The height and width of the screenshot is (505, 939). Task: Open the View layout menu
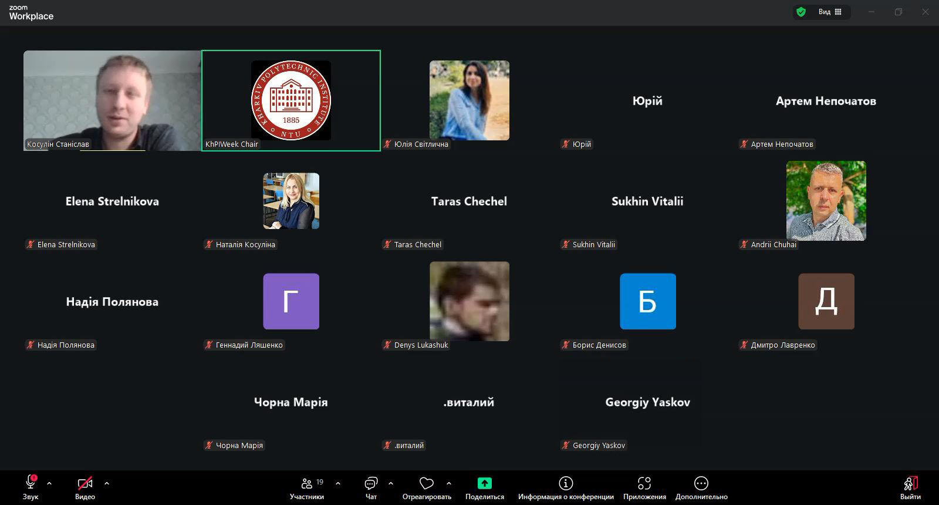pyautogui.click(x=830, y=12)
